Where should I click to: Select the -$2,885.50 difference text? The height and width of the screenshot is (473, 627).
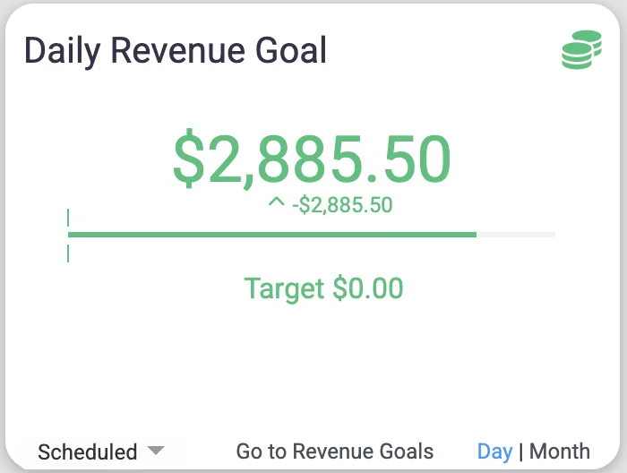[x=342, y=205]
